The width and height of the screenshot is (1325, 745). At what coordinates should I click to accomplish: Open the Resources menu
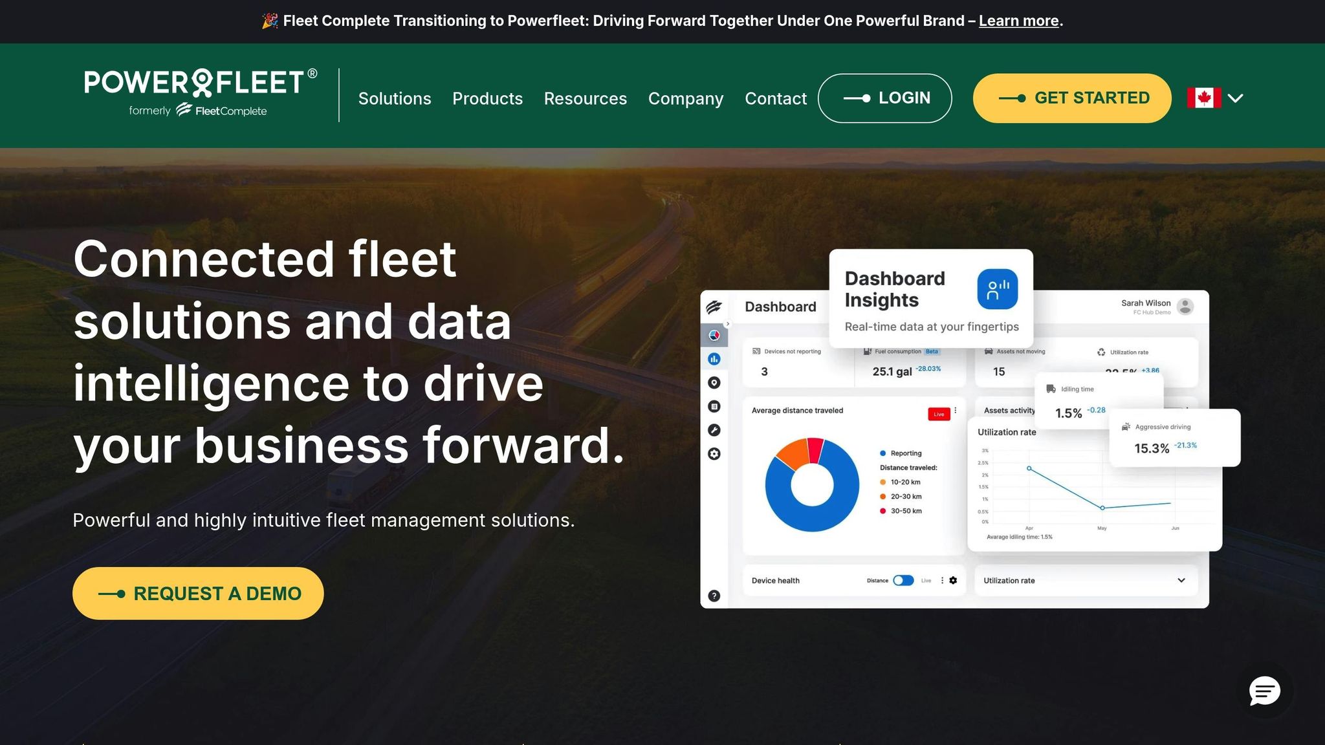pos(586,98)
